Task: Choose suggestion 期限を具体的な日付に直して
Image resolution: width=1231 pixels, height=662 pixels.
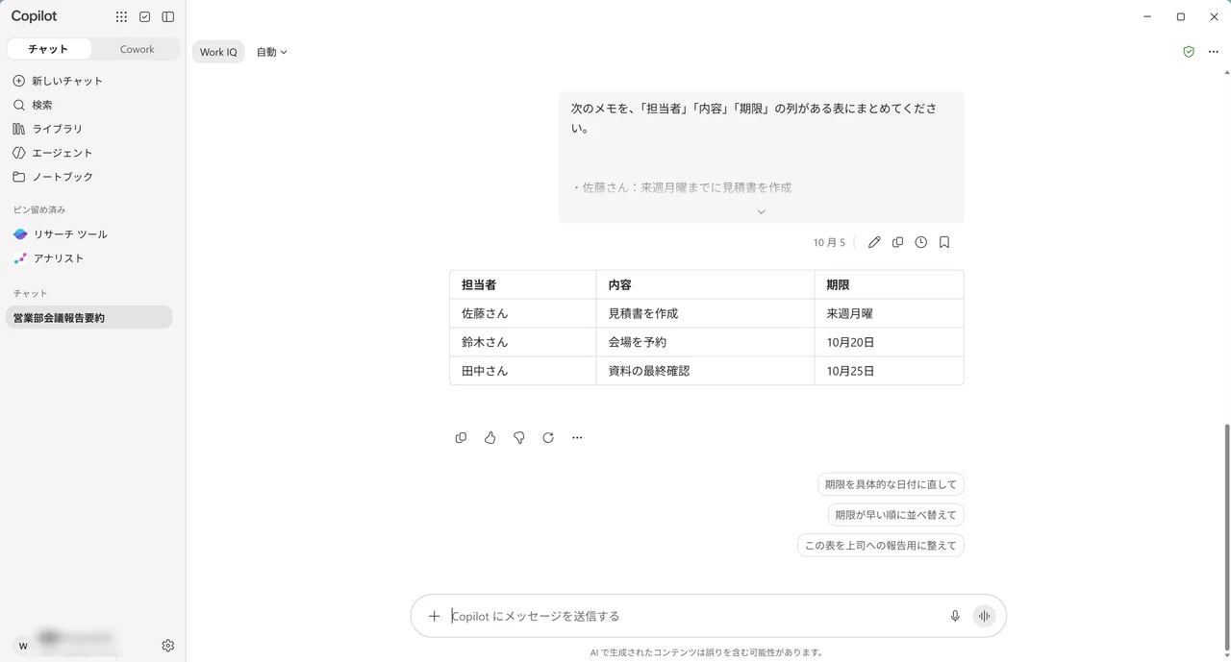Action: (891, 484)
